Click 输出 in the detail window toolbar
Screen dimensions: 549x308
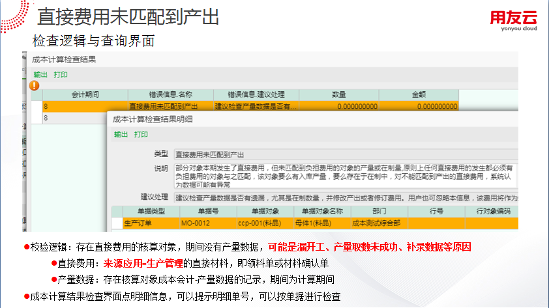(121, 134)
